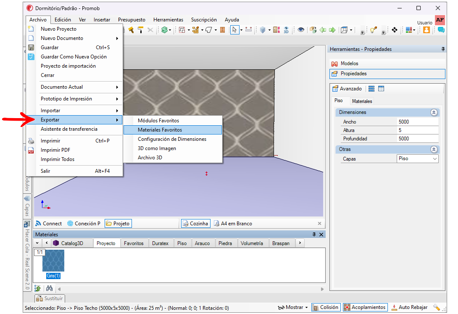The width and height of the screenshot is (458, 314).
Task: Open the Mostrar dropdown in status bar
Action: pos(293,307)
